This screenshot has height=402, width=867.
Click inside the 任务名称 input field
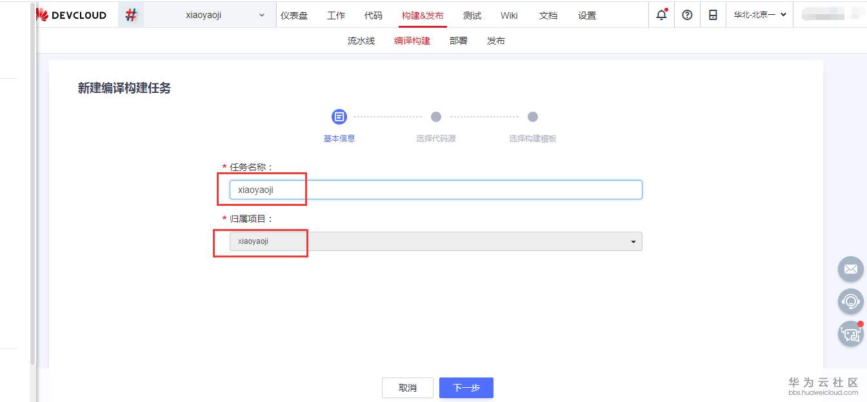pos(432,189)
